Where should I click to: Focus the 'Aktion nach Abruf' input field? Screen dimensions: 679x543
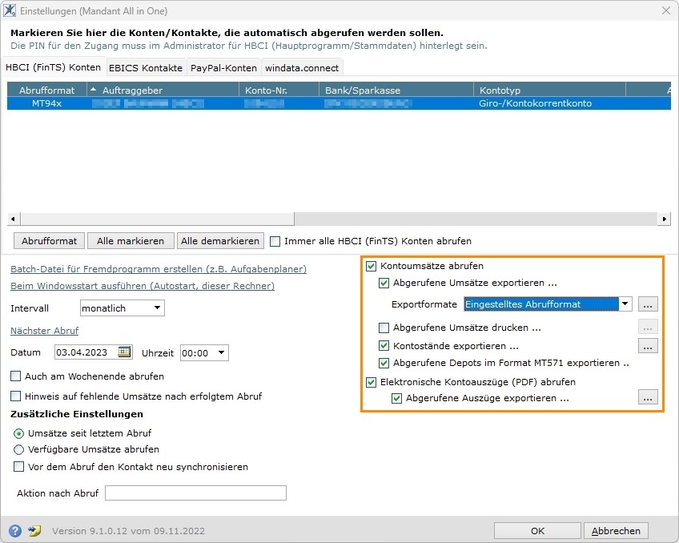point(195,493)
